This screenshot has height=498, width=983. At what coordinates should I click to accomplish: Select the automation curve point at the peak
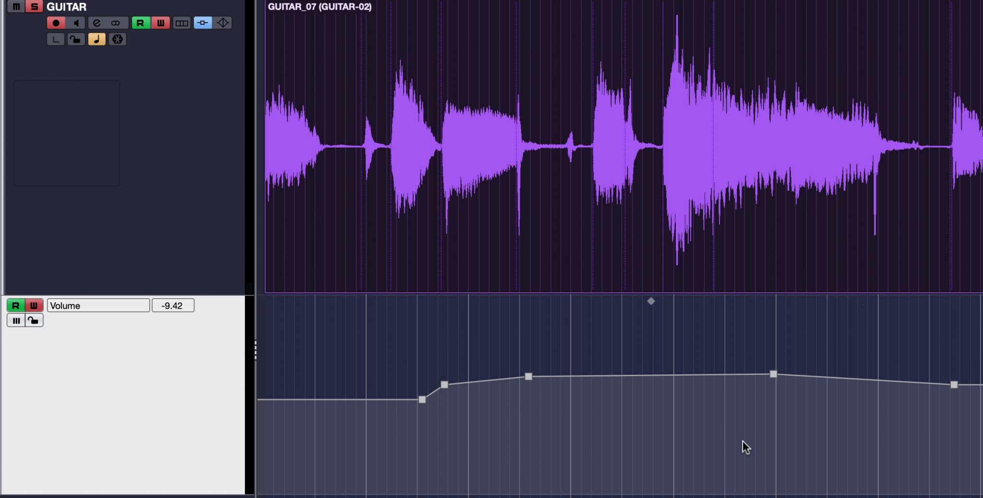click(773, 373)
